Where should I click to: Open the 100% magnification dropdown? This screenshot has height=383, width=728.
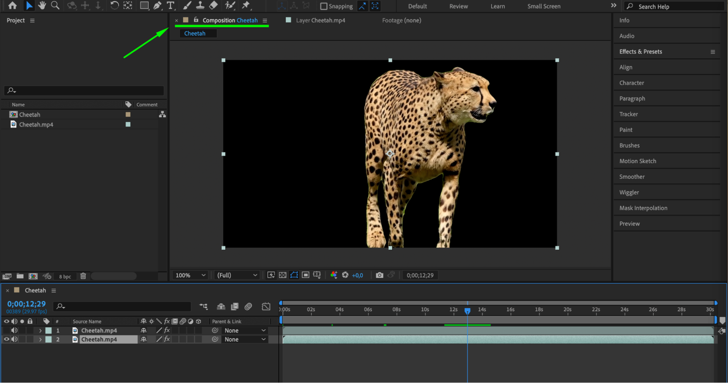point(190,275)
